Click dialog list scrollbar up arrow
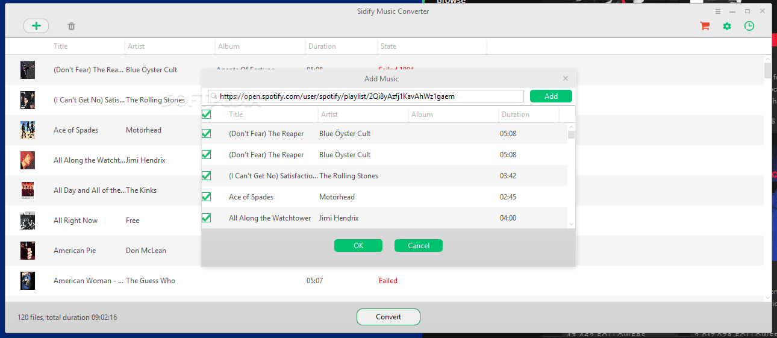Viewport: 777px width, 338px height. click(571, 127)
